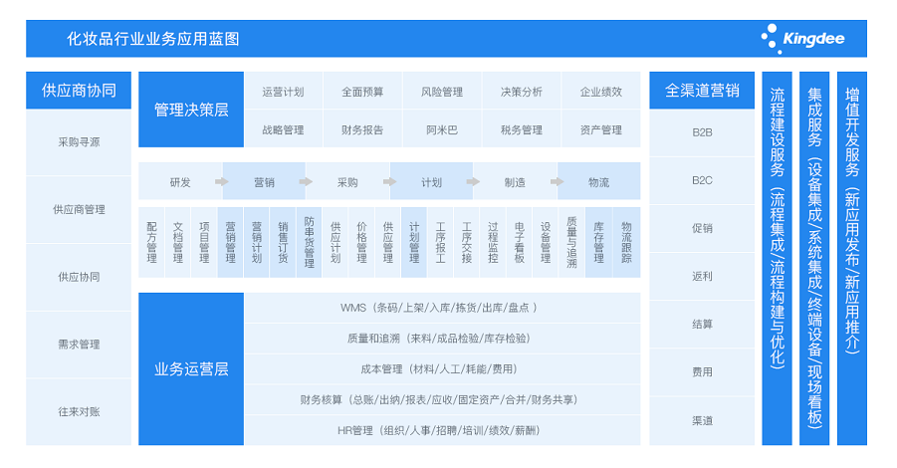Select the 需求管理 entry
897x468 pixels.
(79, 345)
